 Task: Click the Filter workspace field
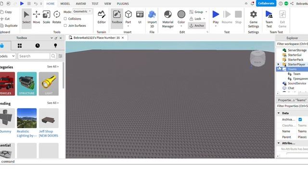pos(292,44)
